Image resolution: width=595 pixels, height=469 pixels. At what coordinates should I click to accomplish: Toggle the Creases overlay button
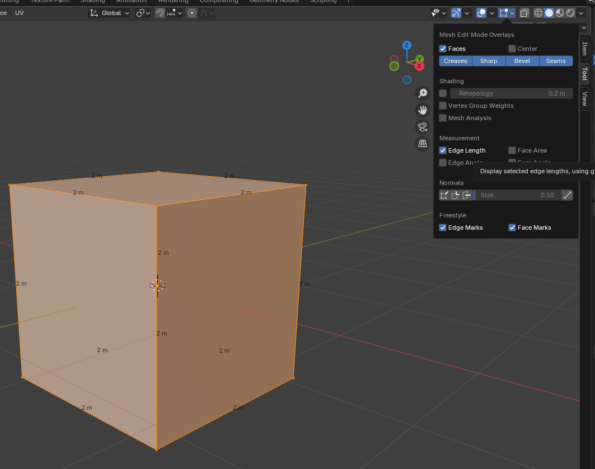click(x=456, y=61)
